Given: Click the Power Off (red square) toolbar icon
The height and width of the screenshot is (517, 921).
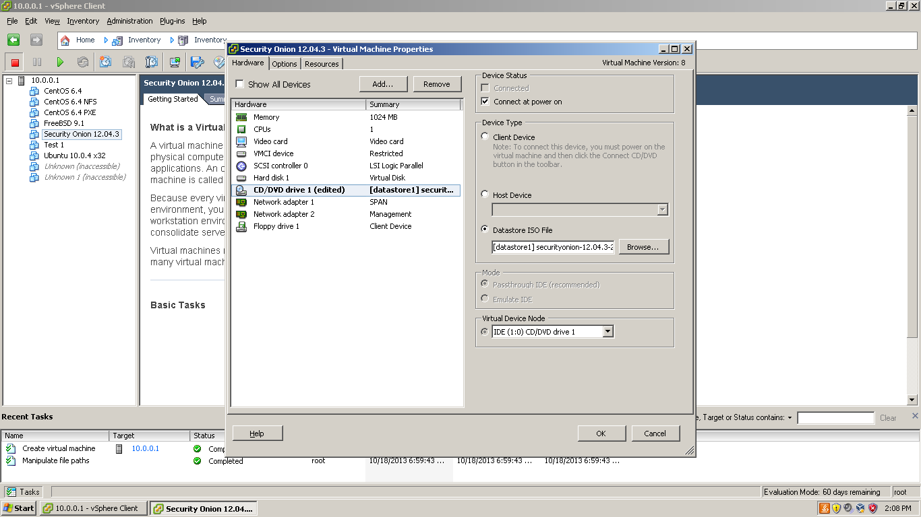Looking at the screenshot, I should tap(14, 61).
